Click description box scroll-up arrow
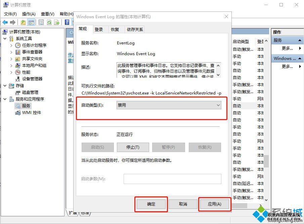The image size is (304, 224). pos(218,66)
